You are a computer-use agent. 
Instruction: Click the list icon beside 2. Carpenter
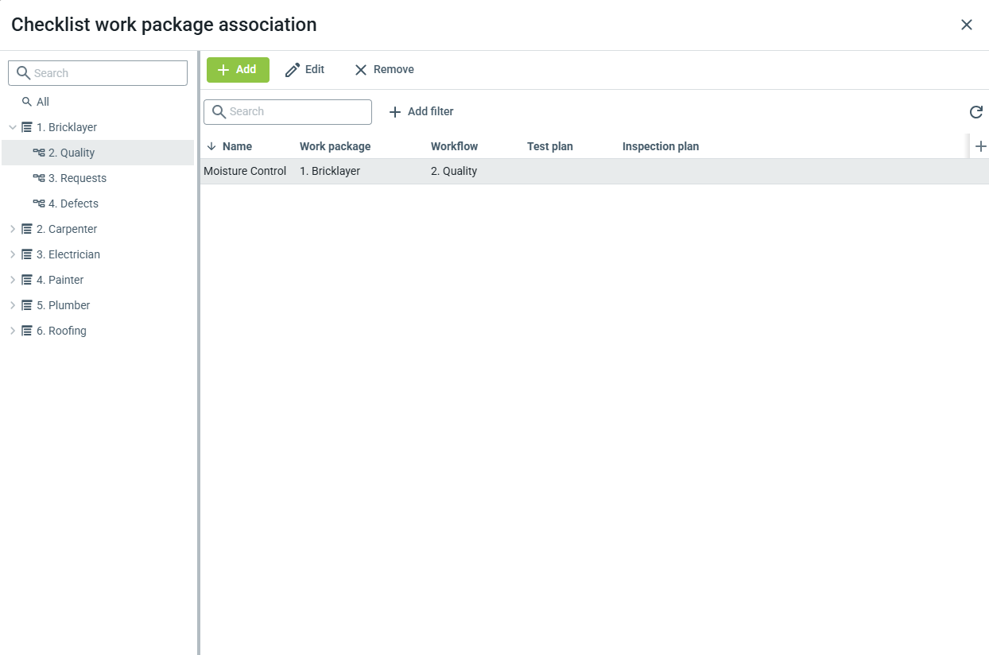click(x=27, y=229)
